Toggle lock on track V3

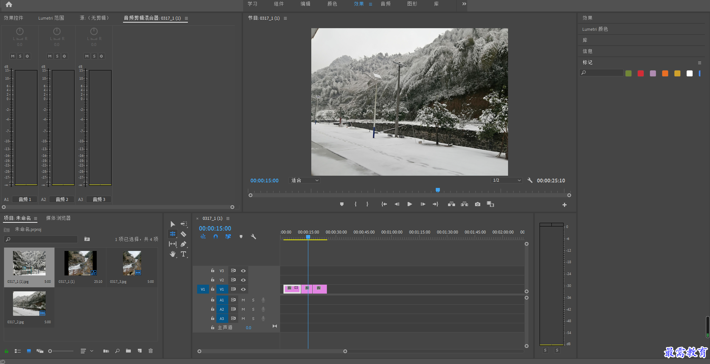click(213, 271)
